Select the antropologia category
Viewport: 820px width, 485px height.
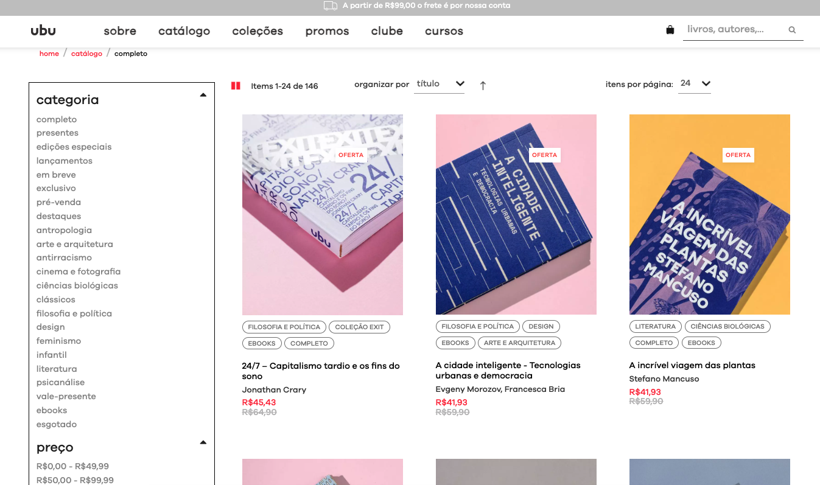[64, 230]
